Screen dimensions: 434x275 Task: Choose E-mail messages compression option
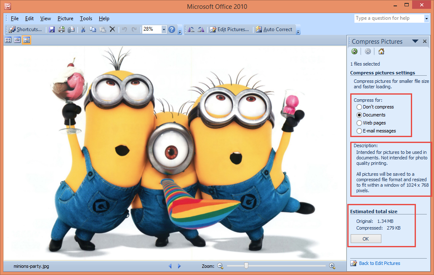[359, 131]
